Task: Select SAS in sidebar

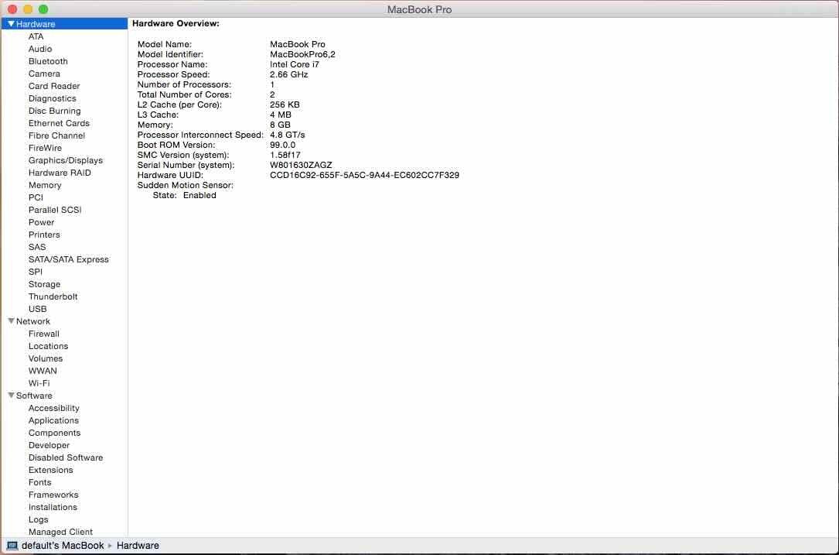Action: tap(37, 247)
